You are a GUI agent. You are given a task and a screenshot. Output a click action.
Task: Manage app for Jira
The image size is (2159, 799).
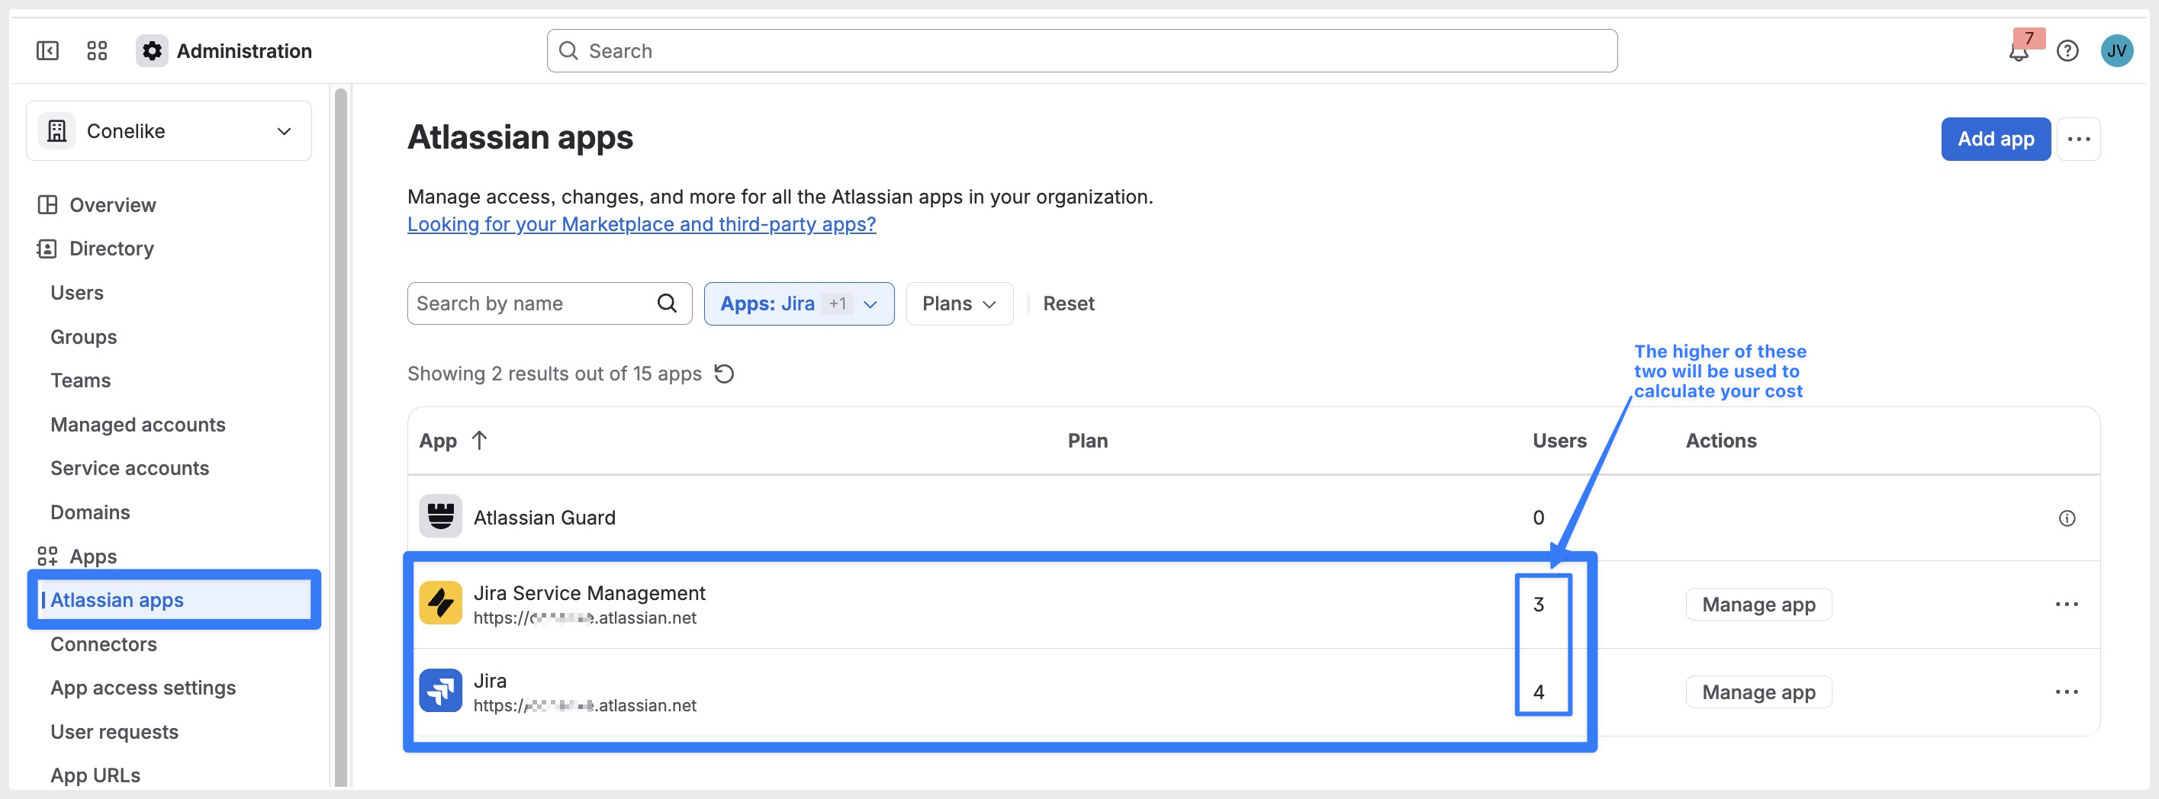tap(1758, 692)
